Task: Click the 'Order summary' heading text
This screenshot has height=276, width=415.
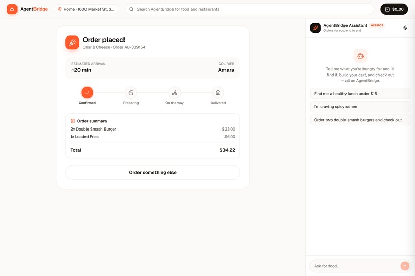Action: (x=92, y=121)
